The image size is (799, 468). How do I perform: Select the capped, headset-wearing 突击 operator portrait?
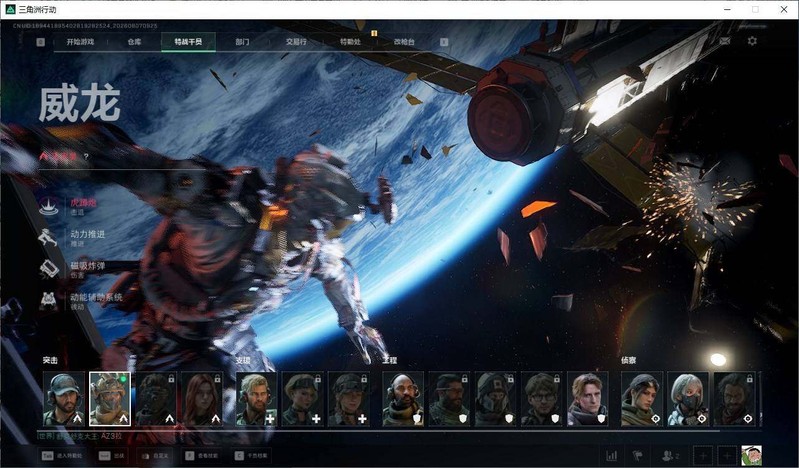coord(64,399)
